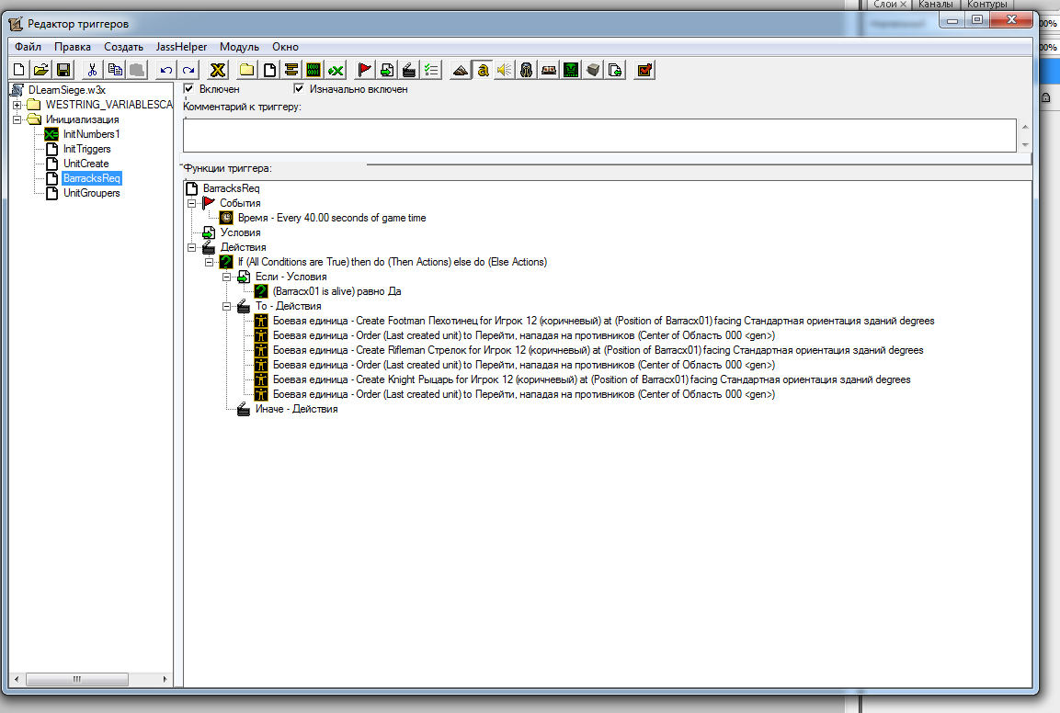1060x713 pixels.
Task: Add a custom script with the binary code icon
Action: pos(313,70)
